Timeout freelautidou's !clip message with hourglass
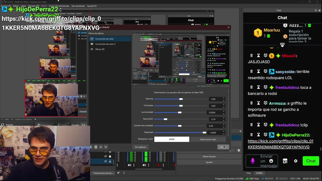The image size is (322, 181). 258,125
